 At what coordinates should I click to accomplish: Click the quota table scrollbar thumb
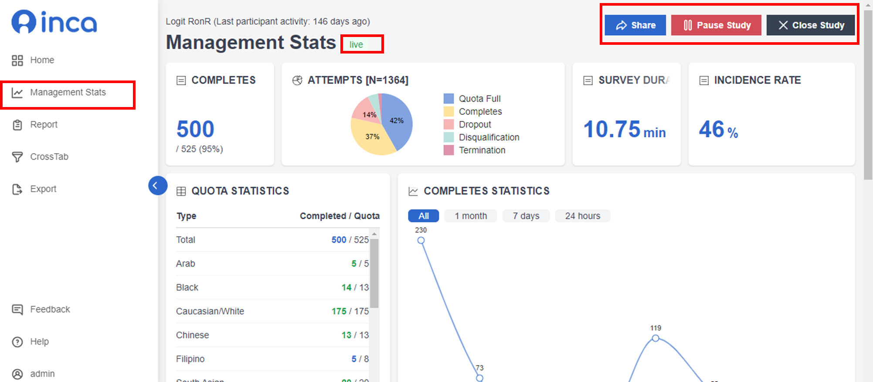[374, 273]
